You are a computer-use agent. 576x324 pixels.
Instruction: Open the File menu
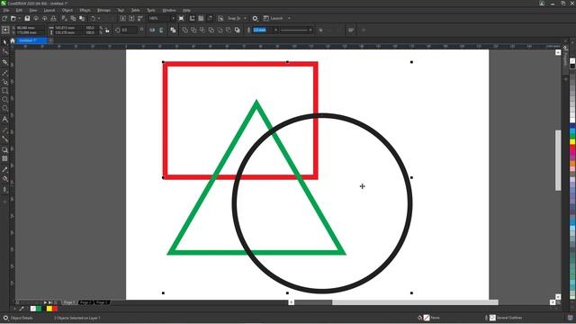pyautogui.click(x=6, y=10)
